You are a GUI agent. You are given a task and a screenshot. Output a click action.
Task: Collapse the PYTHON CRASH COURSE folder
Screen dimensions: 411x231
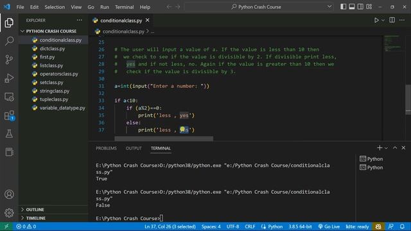click(51, 31)
